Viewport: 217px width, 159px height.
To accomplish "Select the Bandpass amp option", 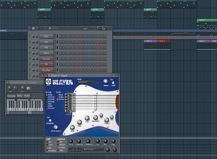I will click(x=51, y=150).
